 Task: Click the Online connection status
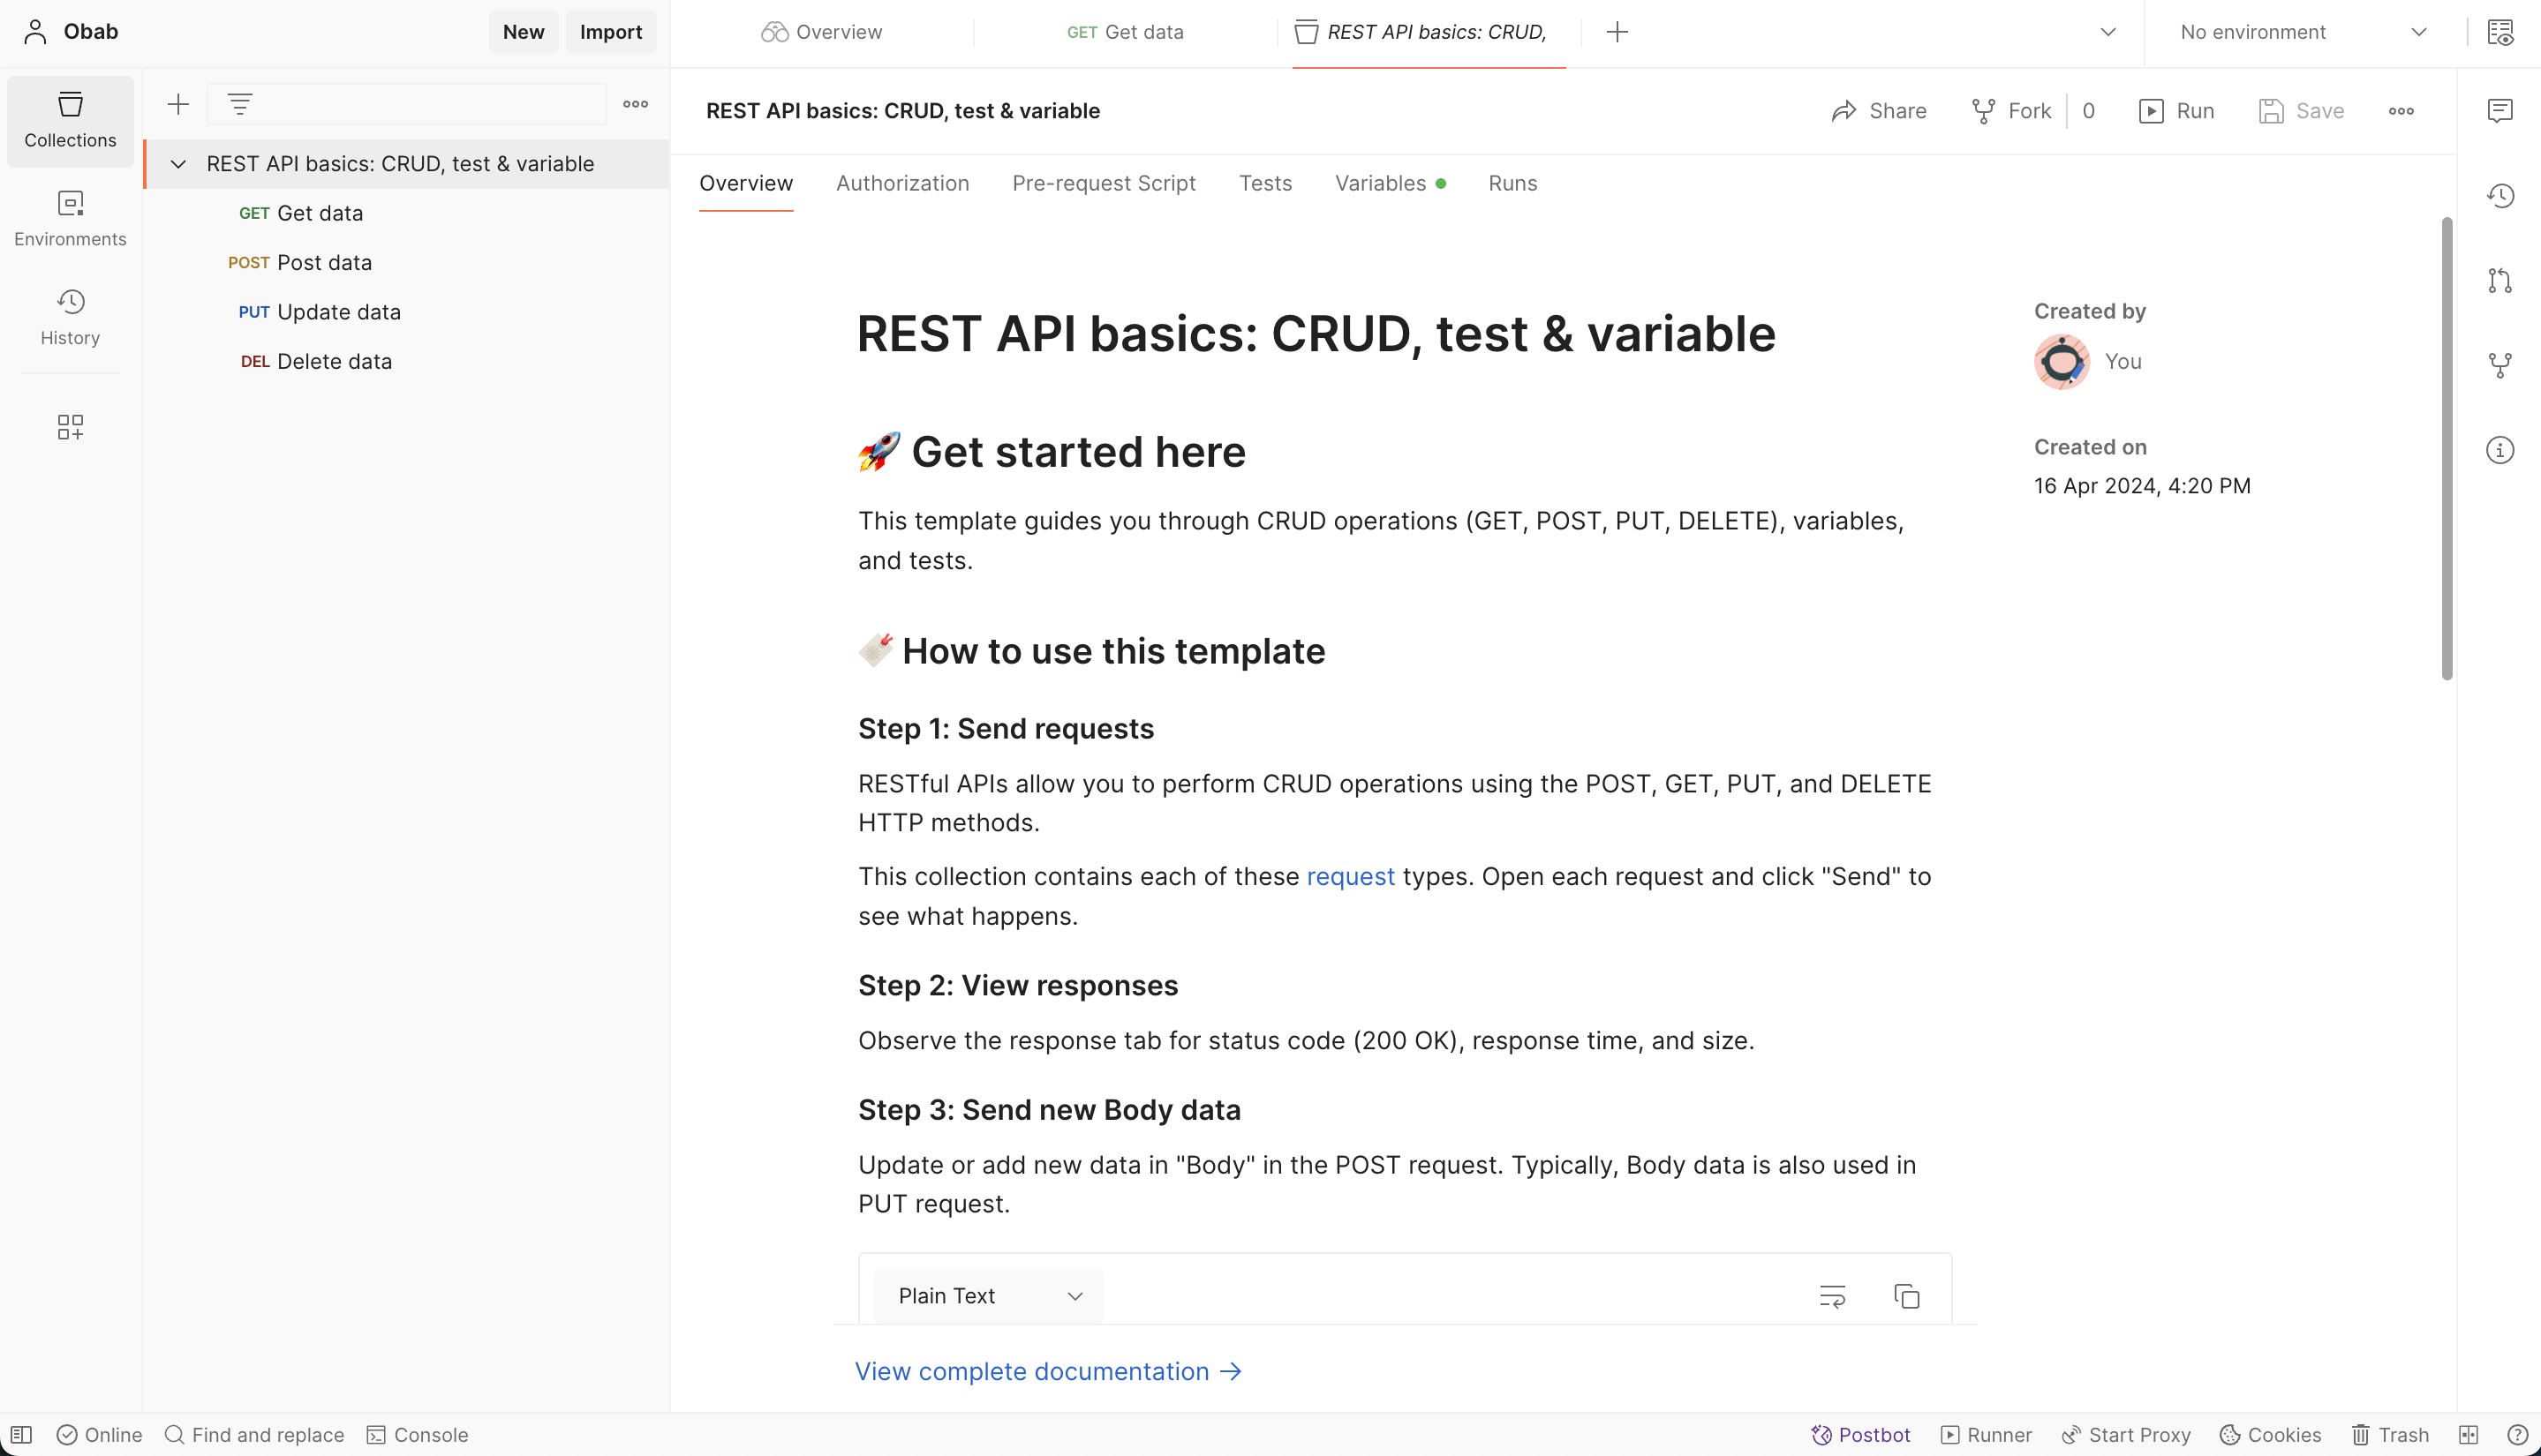click(99, 1435)
